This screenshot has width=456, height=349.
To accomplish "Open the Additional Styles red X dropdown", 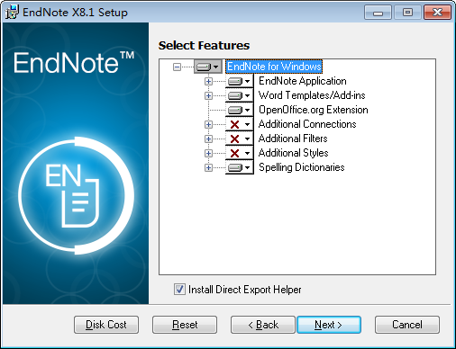I will [x=240, y=153].
